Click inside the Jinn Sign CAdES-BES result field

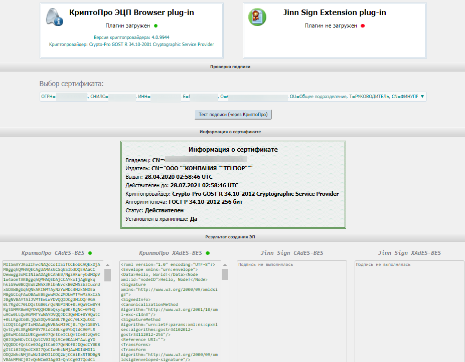pyautogui.click(x=292, y=311)
